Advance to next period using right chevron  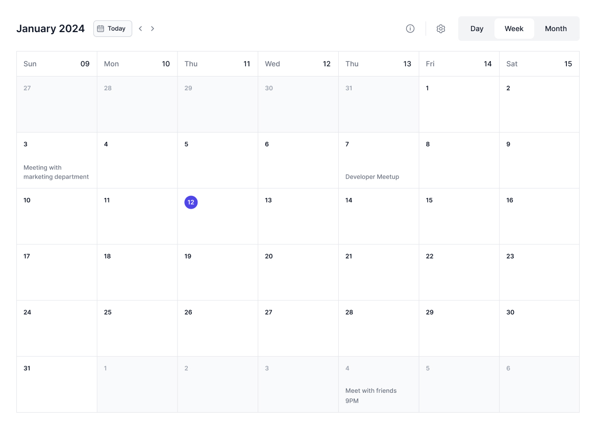pos(153,29)
